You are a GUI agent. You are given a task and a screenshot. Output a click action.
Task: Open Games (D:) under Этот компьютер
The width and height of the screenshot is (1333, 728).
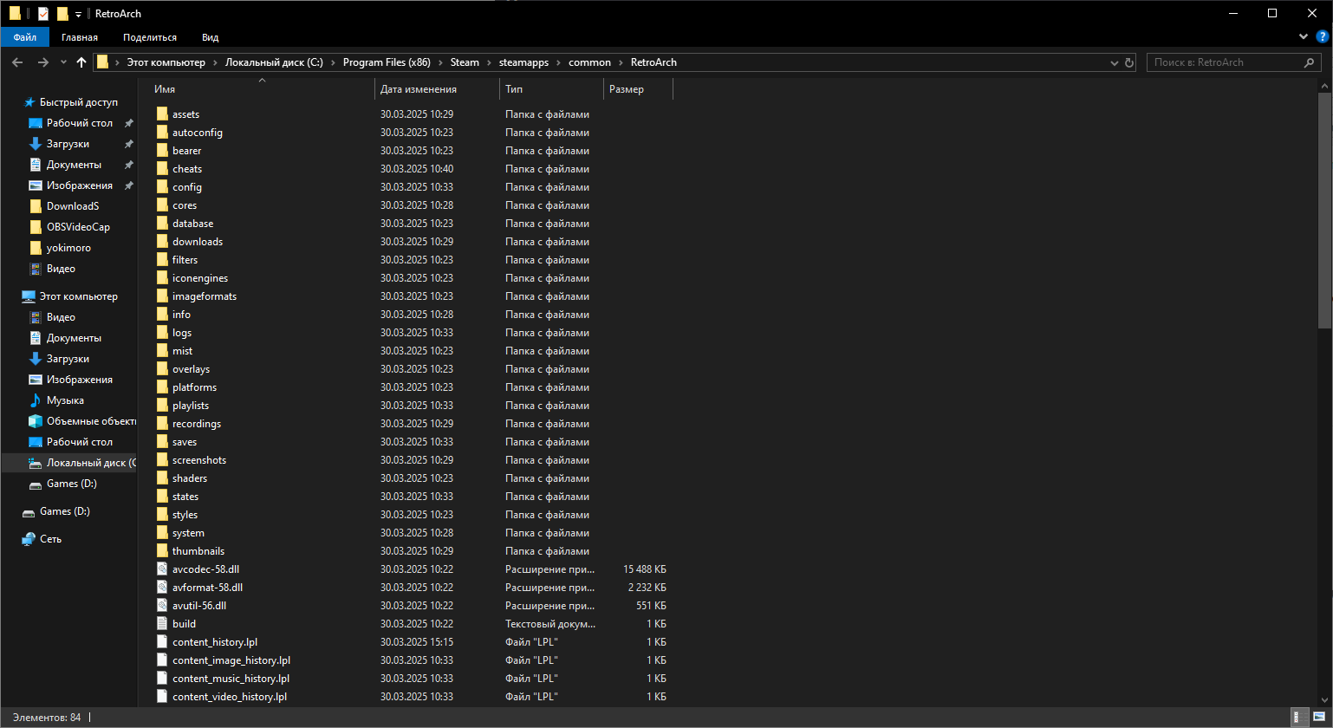pyautogui.click(x=71, y=484)
